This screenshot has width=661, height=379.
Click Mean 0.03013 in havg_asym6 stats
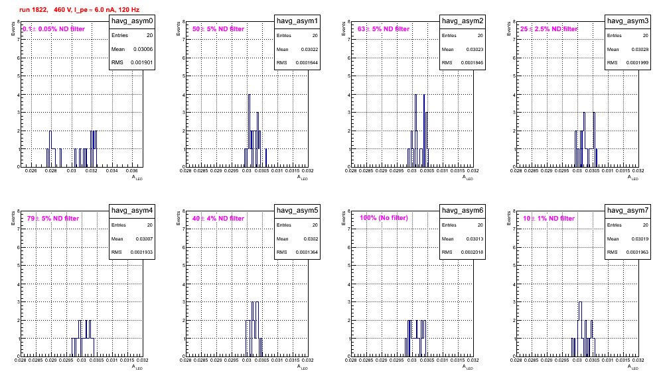(x=463, y=239)
